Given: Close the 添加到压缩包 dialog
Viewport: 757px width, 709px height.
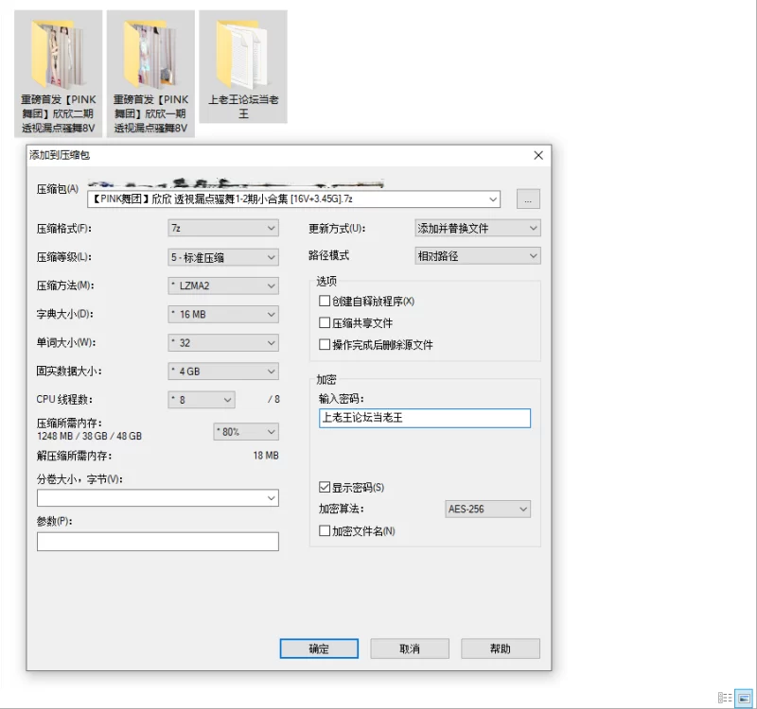Looking at the screenshot, I should pos(538,155).
